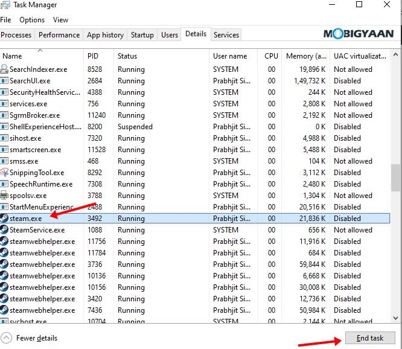The height and width of the screenshot is (349, 402).
Task: Click the ShellExperienceHost process icon
Action: (x=4, y=127)
